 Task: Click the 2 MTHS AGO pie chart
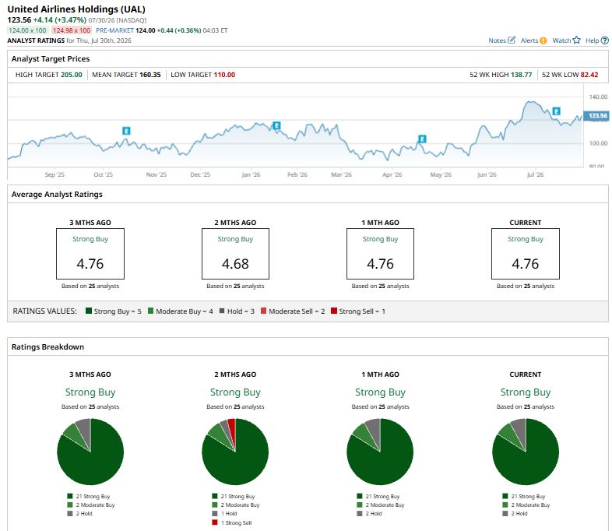coord(235,452)
